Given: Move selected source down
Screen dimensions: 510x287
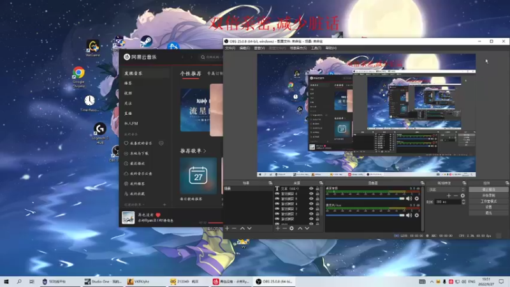Looking at the screenshot, I should pos(307,228).
